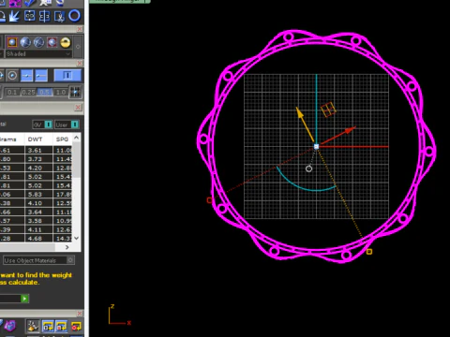The width and height of the screenshot is (450, 337).
Task: Select the blue circle tool icon
Action: (x=74, y=16)
